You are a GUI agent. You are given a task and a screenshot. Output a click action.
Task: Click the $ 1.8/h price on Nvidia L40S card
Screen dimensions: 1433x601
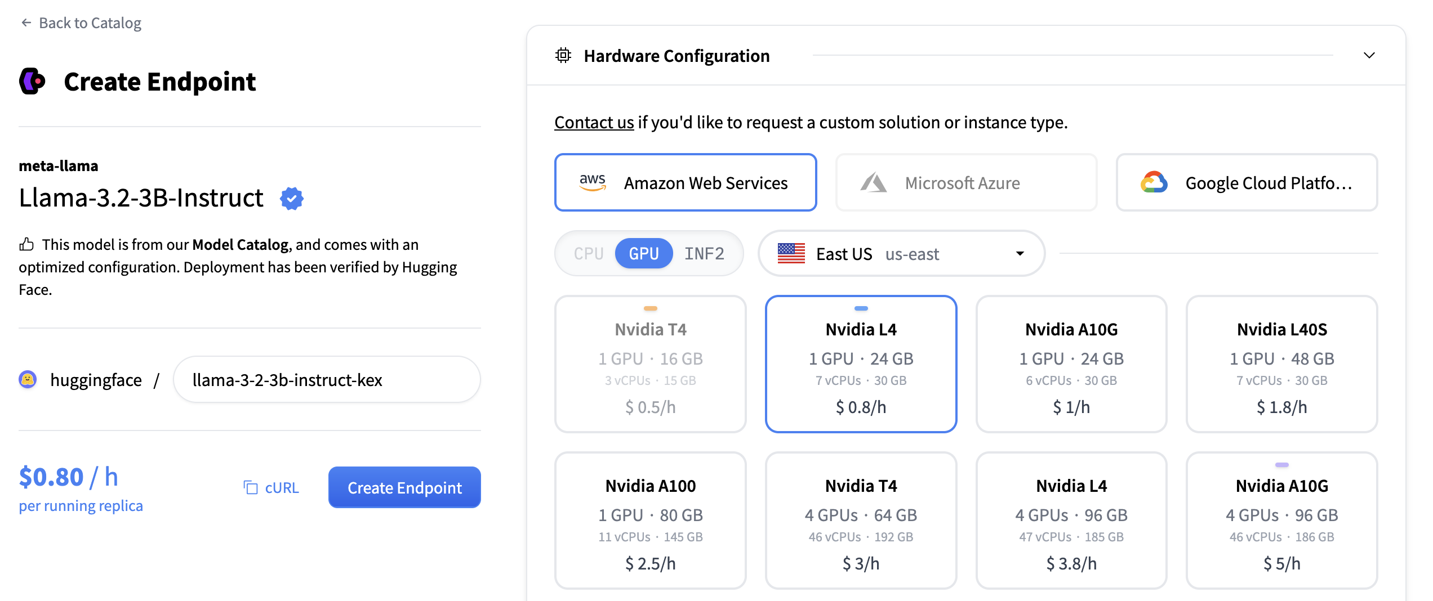(1282, 407)
